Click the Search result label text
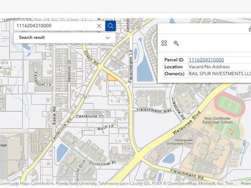Screen dimensions: 251x188 (x=32, y=38)
